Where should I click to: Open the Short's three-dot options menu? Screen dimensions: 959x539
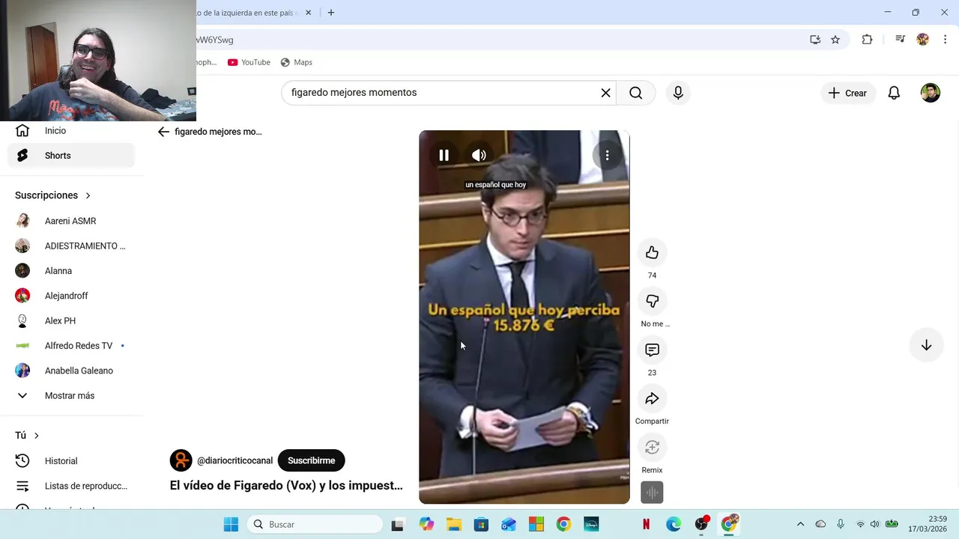pyautogui.click(x=607, y=155)
